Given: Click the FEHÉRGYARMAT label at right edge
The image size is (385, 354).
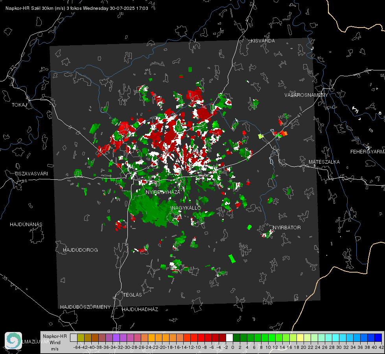Looking at the screenshot, I should coord(368,152).
